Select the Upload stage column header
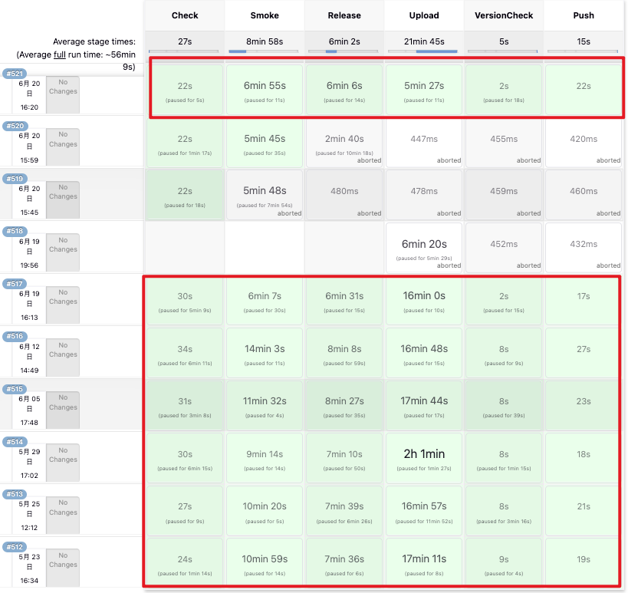628x593 pixels. click(x=424, y=15)
